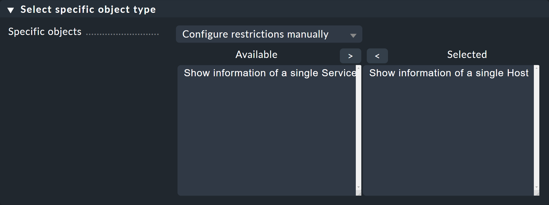Click the Select specific object type heading
The image size is (549, 205).
[x=88, y=10]
